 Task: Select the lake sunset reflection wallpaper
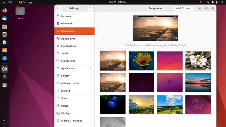pos(198,83)
